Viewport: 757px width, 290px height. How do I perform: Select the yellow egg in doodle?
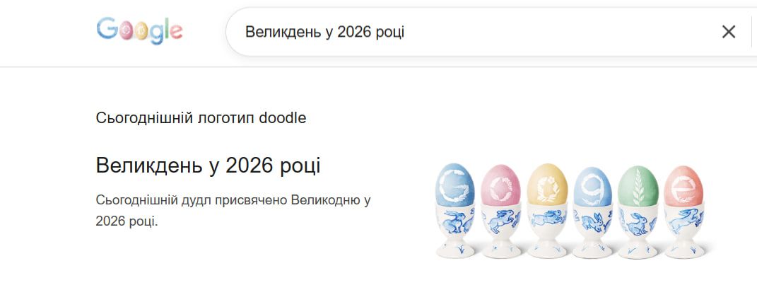pos(547,185)
